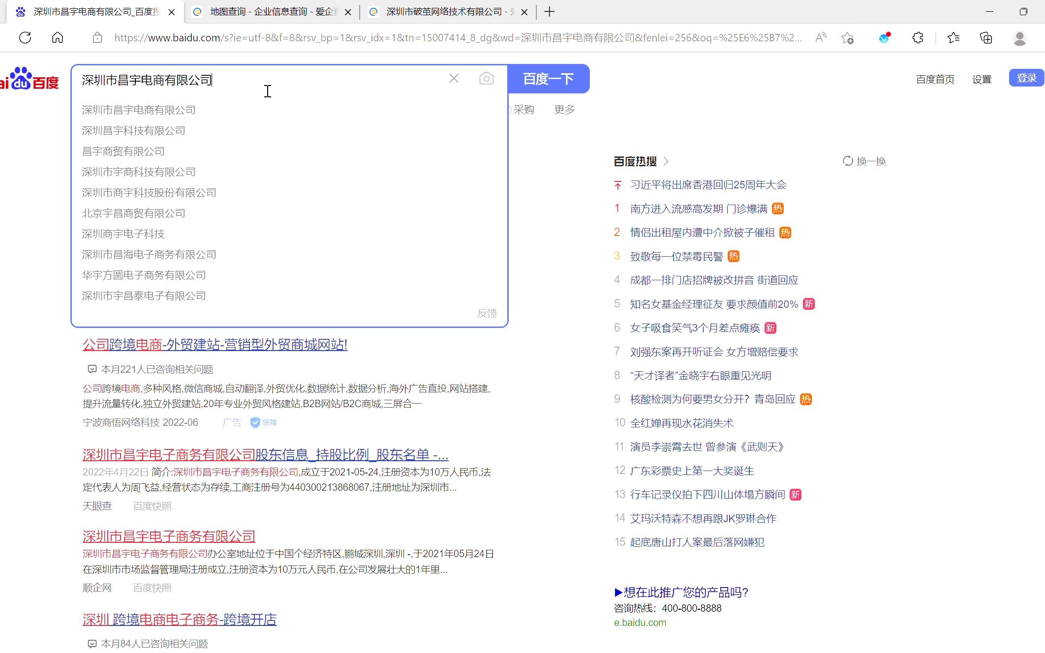
Task: Open the extensions puzzle icon
Action: (918, 38)
